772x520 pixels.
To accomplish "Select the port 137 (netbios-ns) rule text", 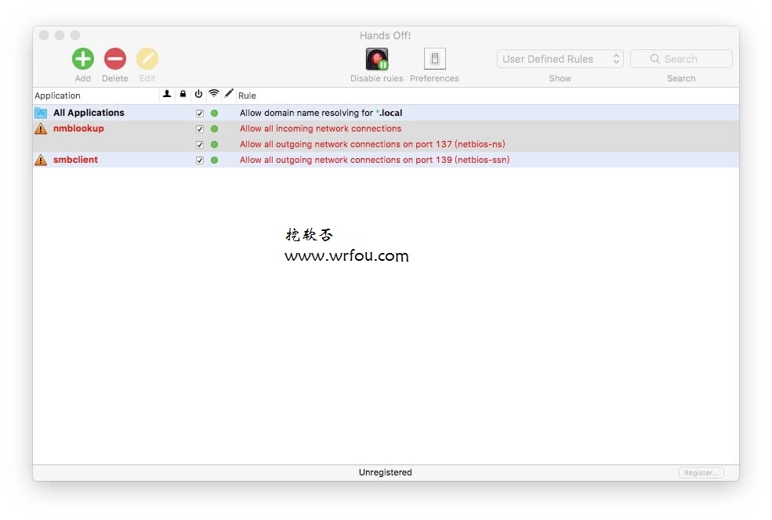I will (372, 145).
